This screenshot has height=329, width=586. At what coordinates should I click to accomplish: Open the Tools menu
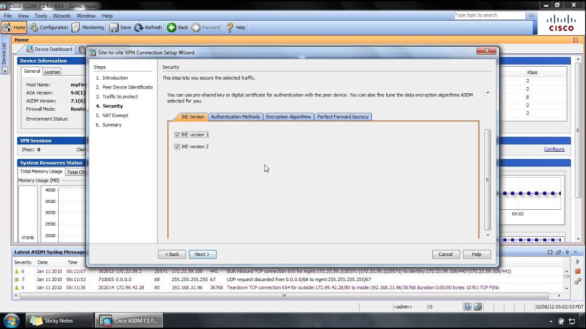click(41, 16)
